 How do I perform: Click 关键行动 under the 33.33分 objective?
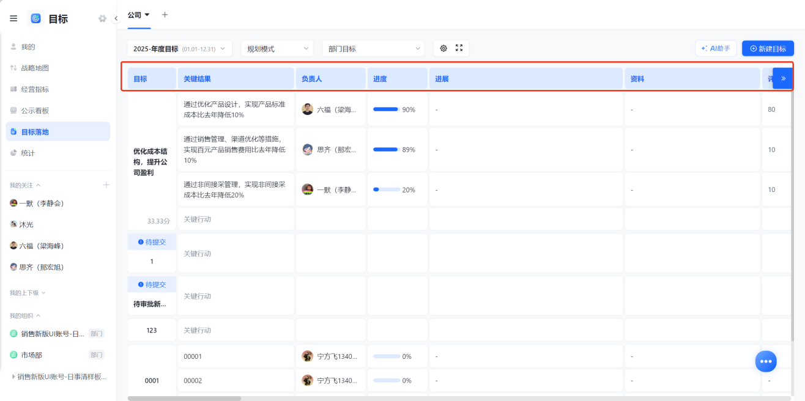[197, 219]
